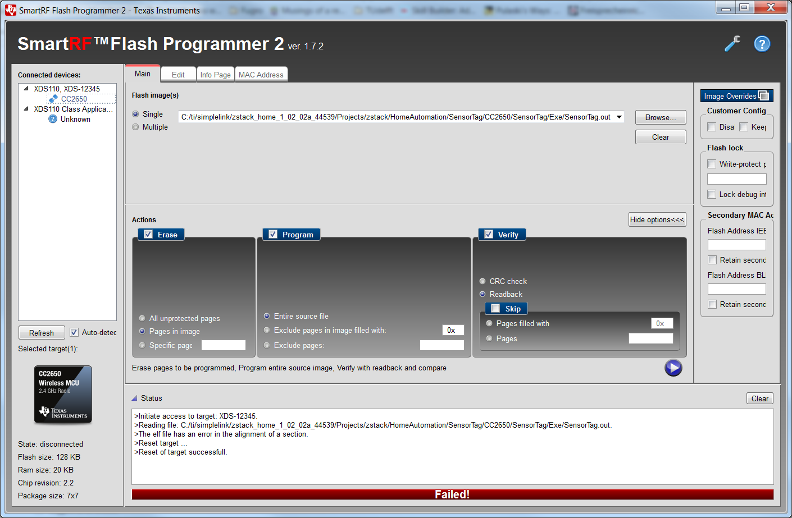Screen dimensions: 792x518
Task: Toggle the Auto-detect checkbox
Action: tap(74, 332)
